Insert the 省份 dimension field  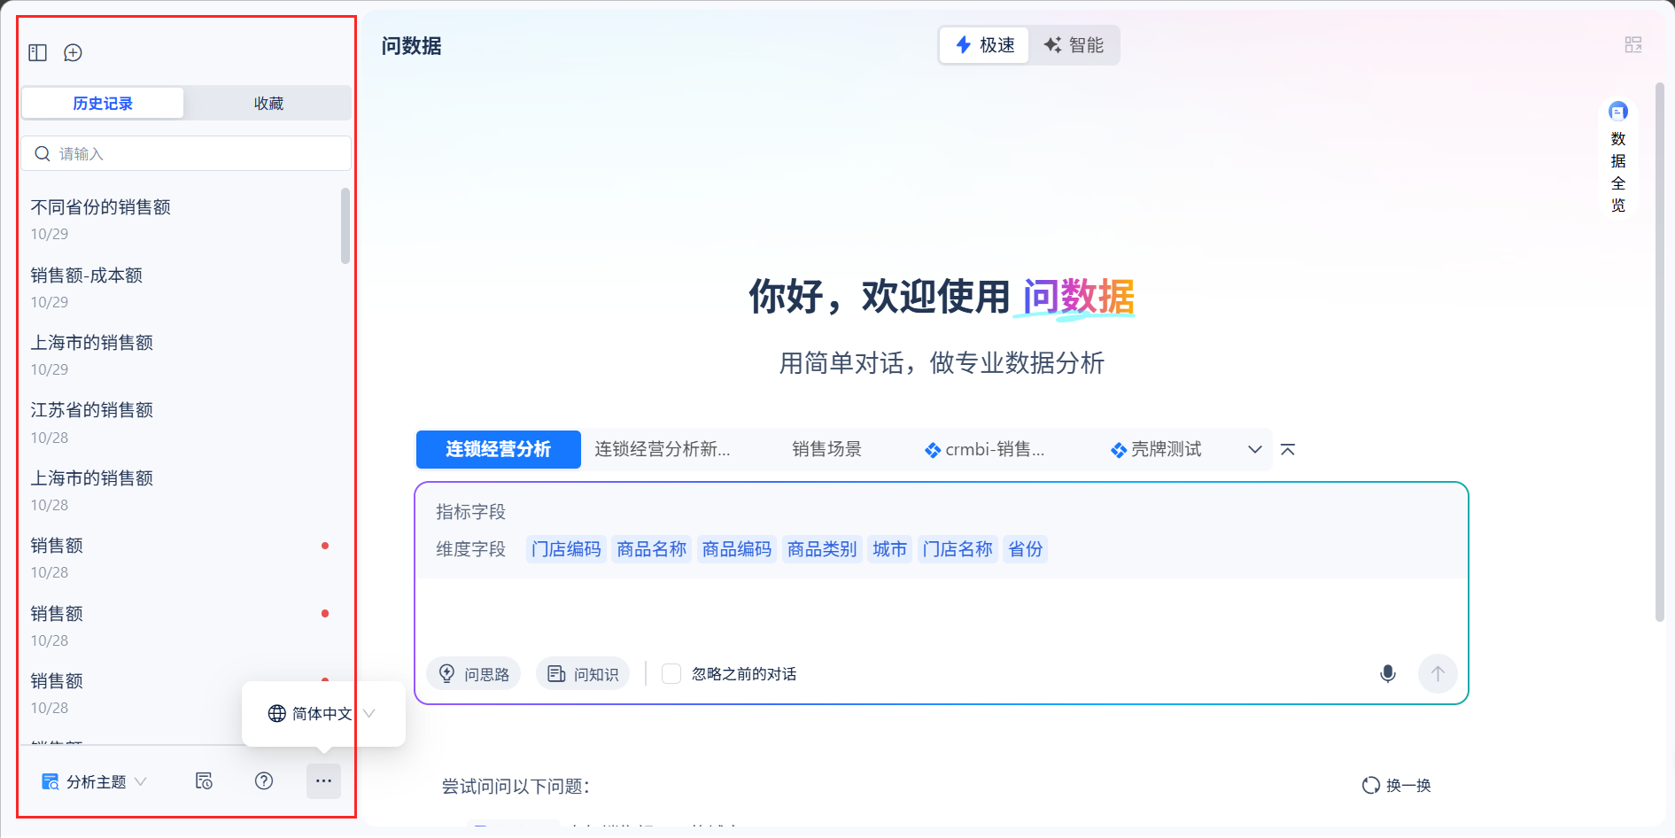1026,549
